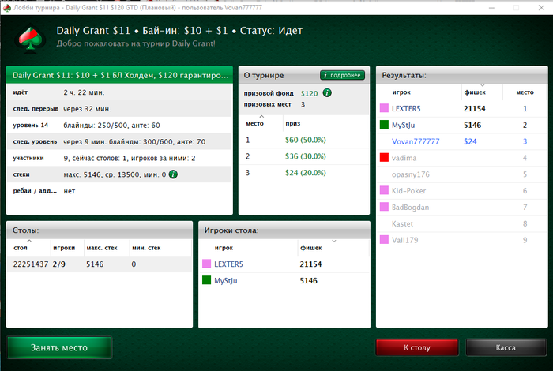Sort prizes by 'место' column header
Screen dimensions: 553x371
click(254, 123)
